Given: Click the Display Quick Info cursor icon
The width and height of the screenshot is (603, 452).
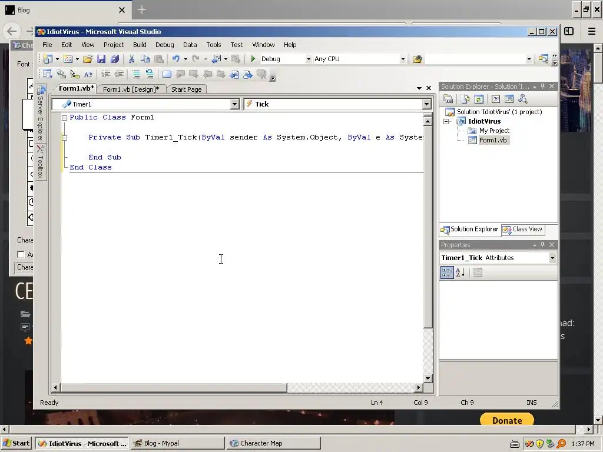Looking at the screenshot, I should 75,74.
